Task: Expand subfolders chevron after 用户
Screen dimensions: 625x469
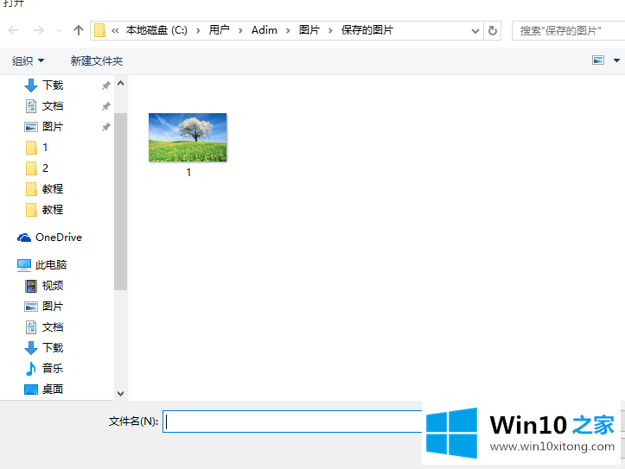Action: click(x=240, y=30)
